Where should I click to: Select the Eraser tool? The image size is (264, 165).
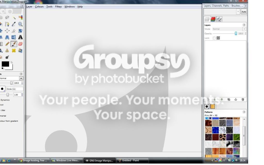tap(20, 44)
